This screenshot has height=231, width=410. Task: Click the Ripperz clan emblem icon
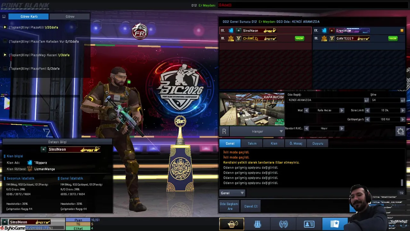(x=30, y=163)
